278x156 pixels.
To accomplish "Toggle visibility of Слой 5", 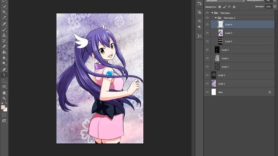I will (207, 41).
